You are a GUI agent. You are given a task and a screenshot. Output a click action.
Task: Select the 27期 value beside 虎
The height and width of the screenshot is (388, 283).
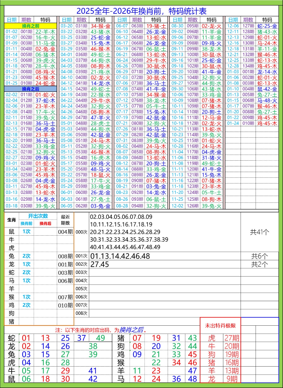point(232,338)
